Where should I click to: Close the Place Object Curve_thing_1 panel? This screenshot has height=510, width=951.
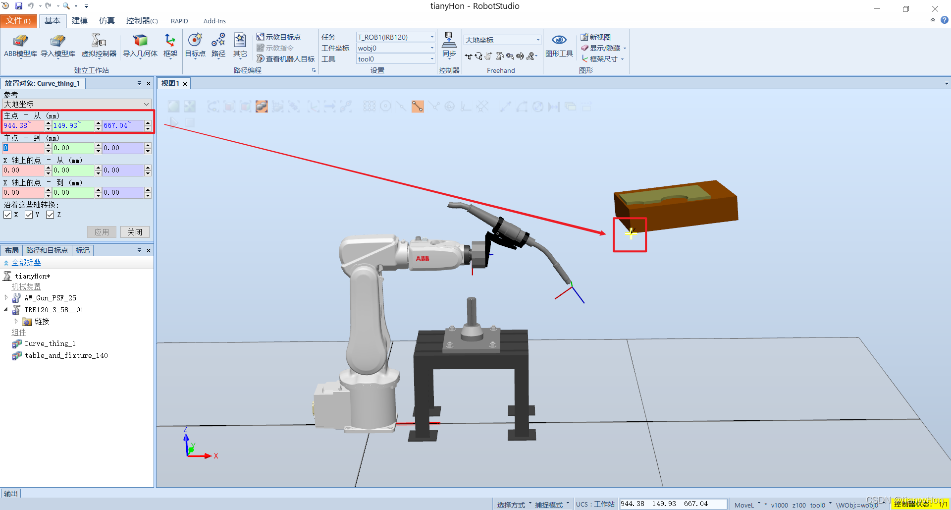point(148,83)
